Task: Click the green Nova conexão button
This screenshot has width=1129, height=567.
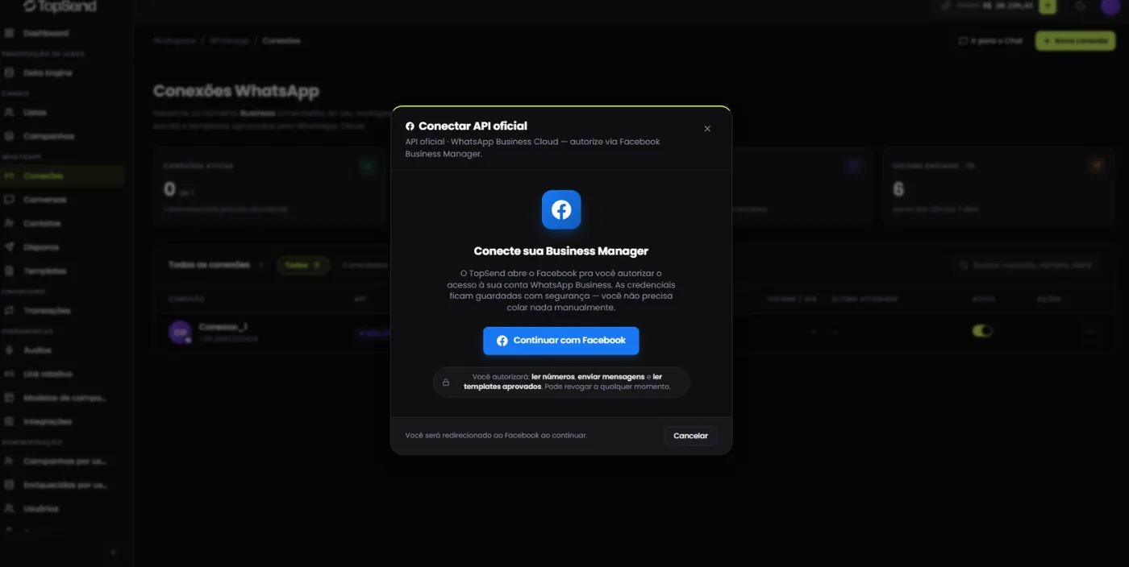Action: tap(1075, 41)
